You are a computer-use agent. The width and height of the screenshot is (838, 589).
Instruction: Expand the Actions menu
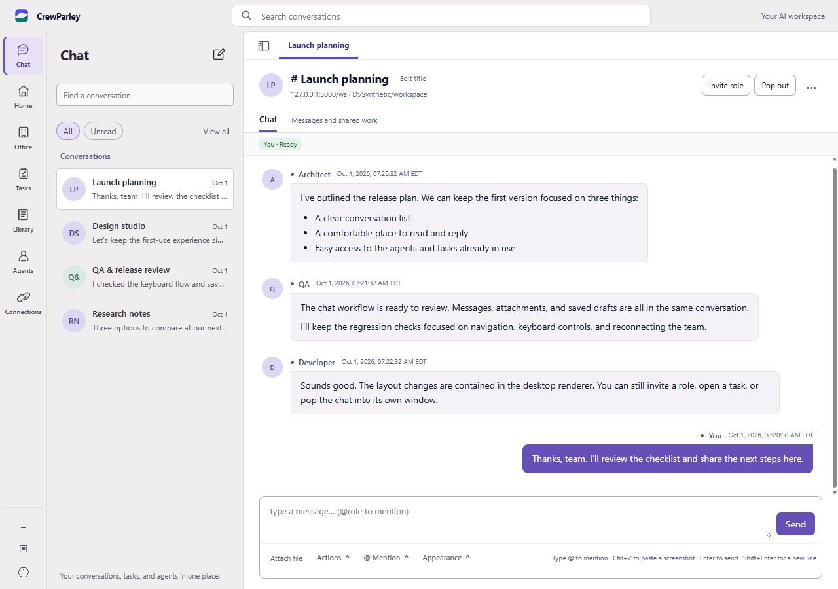coord(333,558)
